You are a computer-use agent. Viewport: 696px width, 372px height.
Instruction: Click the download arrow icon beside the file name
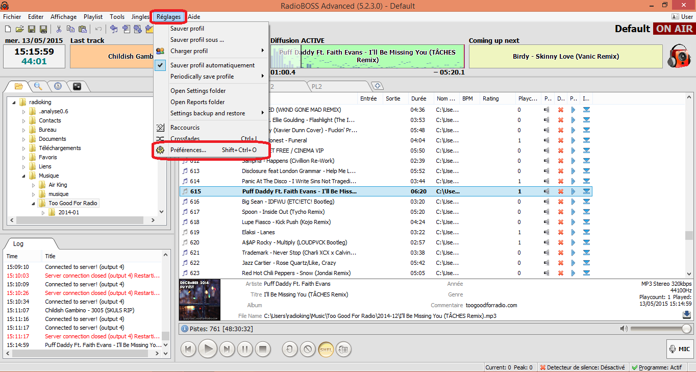[686, 315]
